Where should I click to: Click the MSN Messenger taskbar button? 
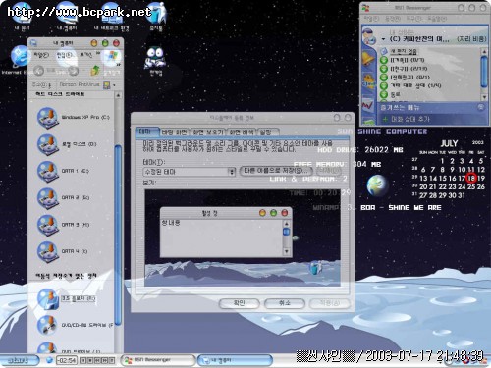158,360
